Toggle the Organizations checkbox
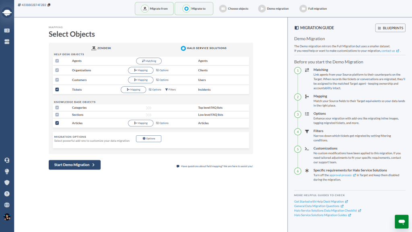412x232 pixels. click(57, 70)
